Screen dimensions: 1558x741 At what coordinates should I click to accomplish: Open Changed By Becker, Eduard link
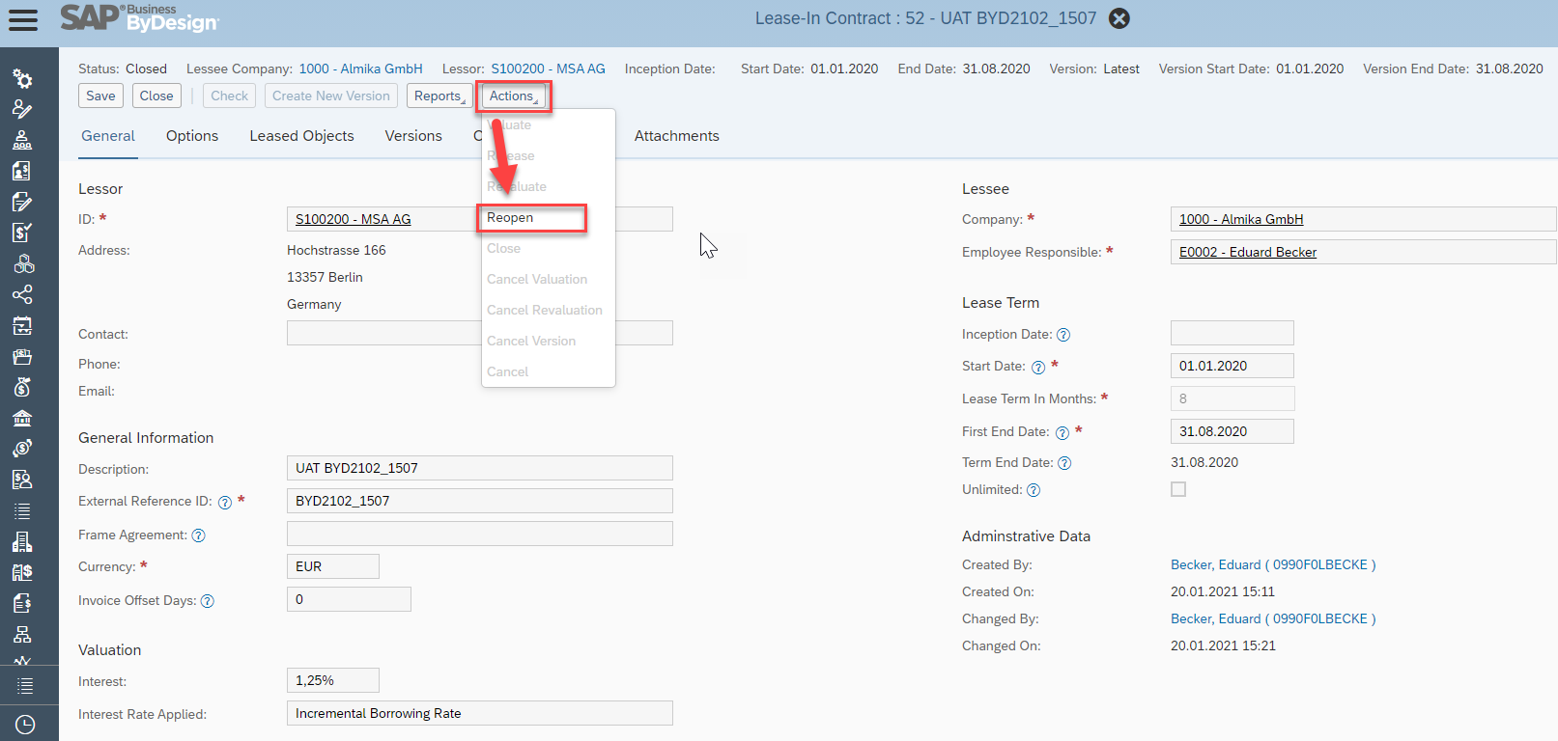(1273, 618)
